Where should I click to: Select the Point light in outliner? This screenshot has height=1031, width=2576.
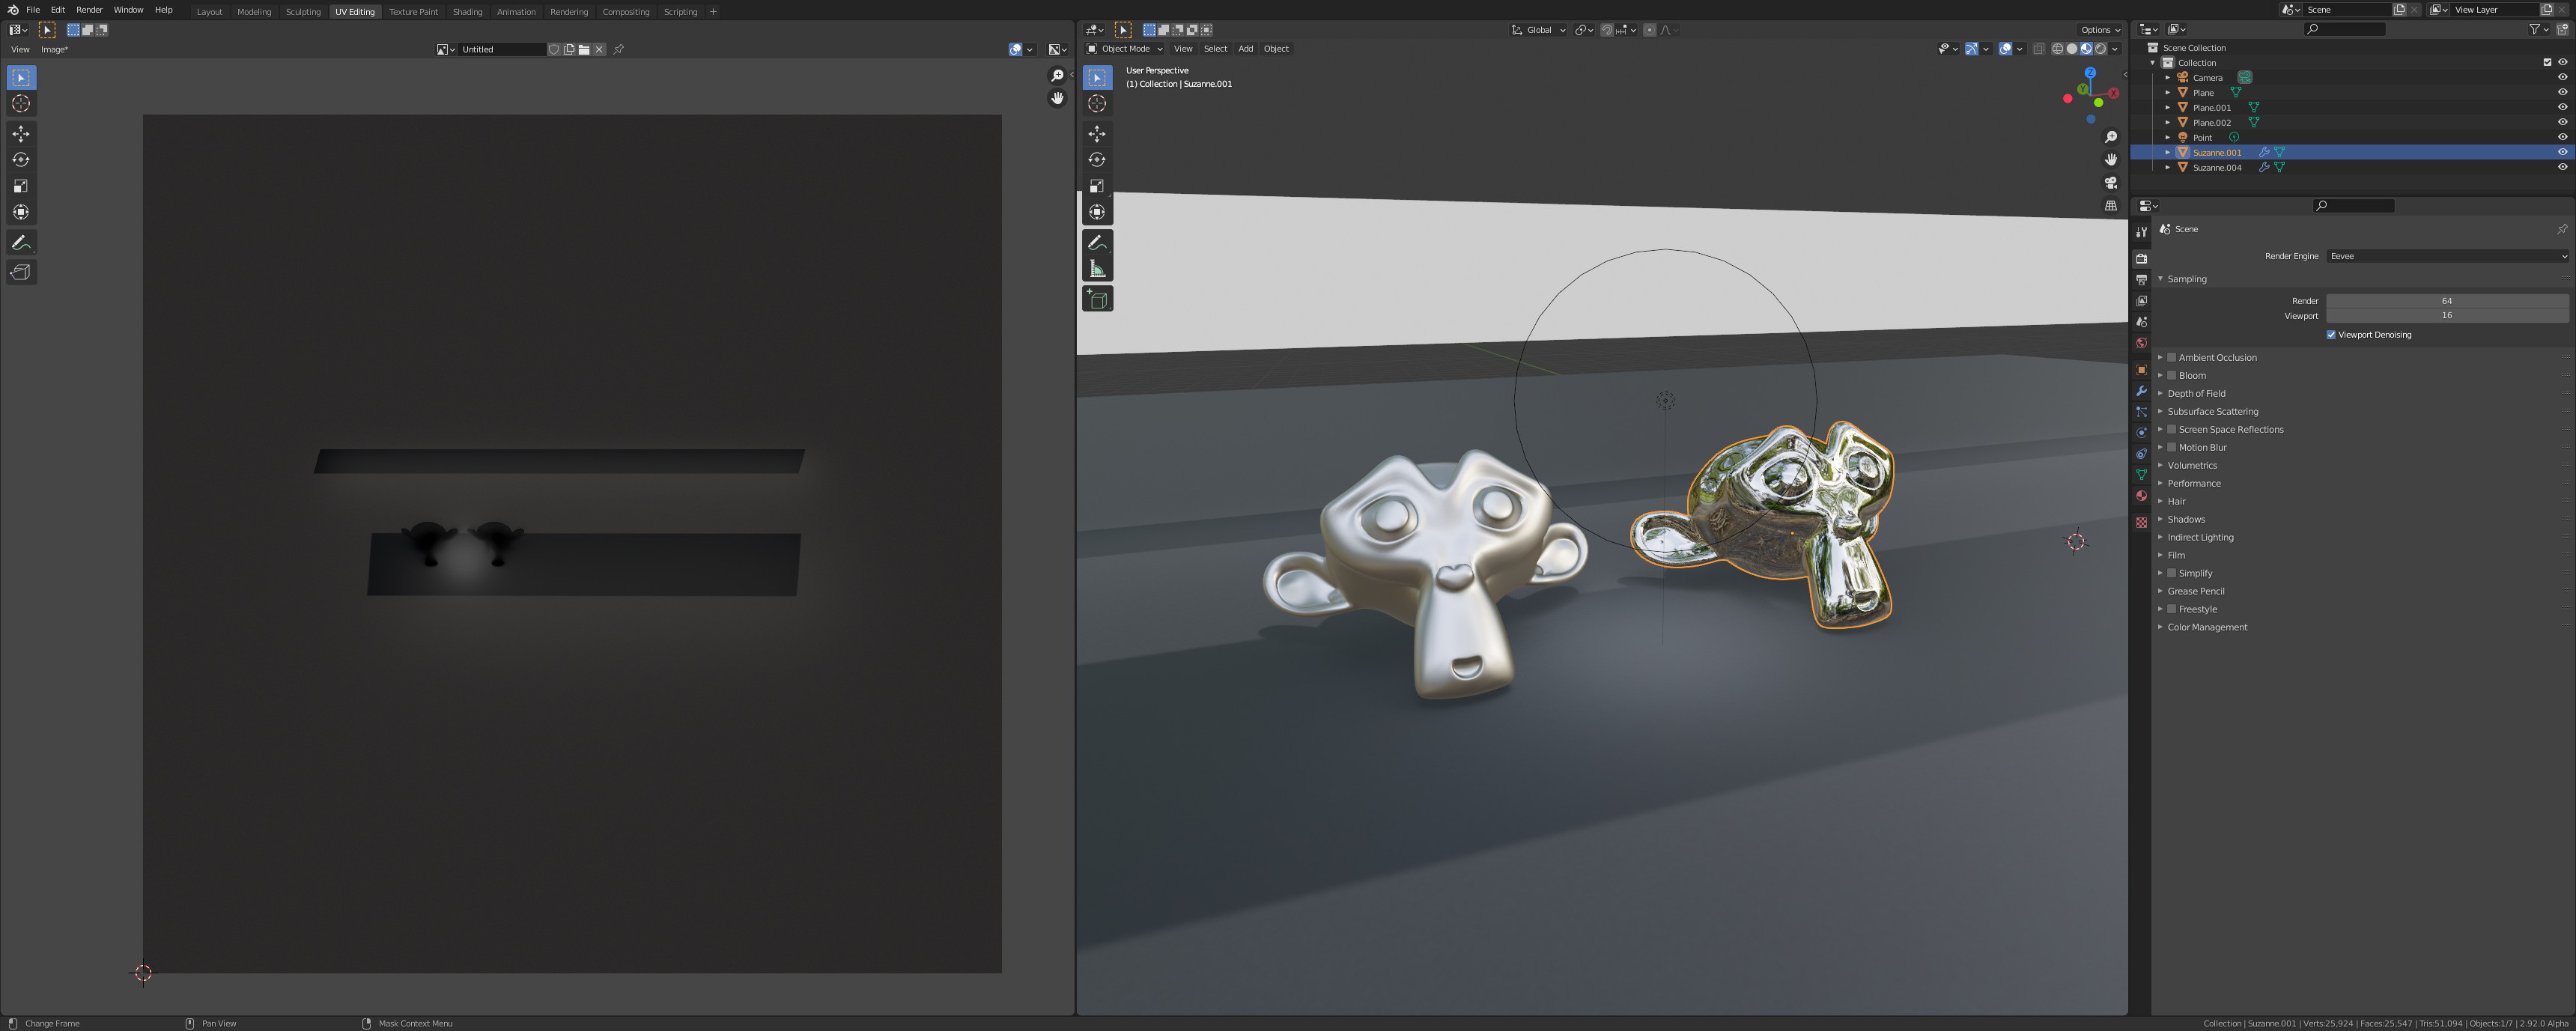tap(2202, 137)
